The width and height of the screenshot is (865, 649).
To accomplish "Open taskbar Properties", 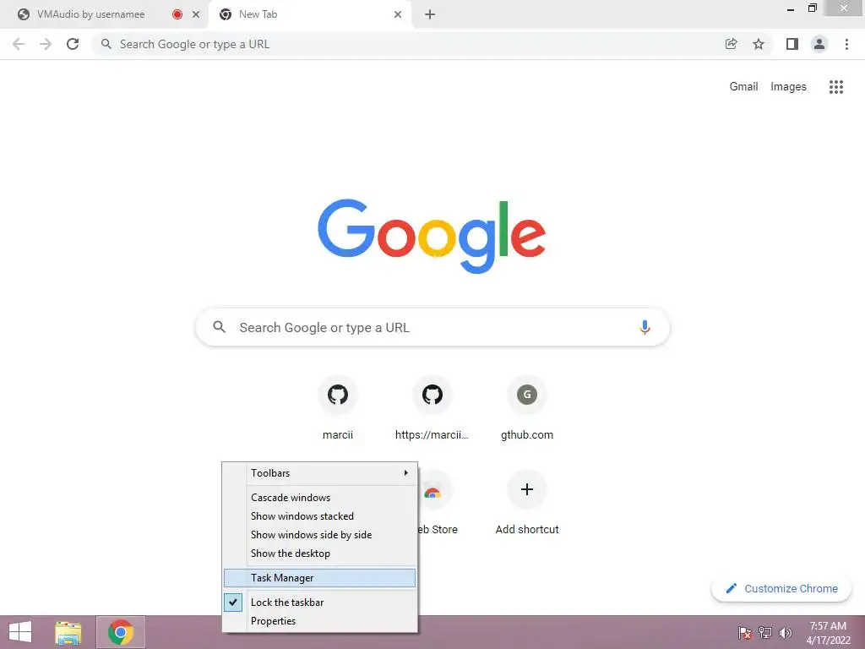I will [320, 621].
